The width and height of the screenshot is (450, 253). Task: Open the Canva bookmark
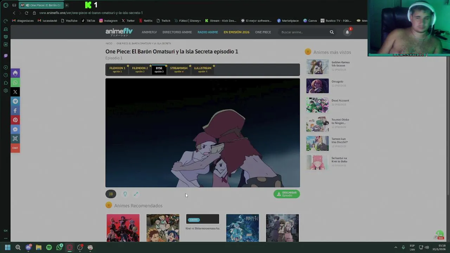(x=310, y=21)
